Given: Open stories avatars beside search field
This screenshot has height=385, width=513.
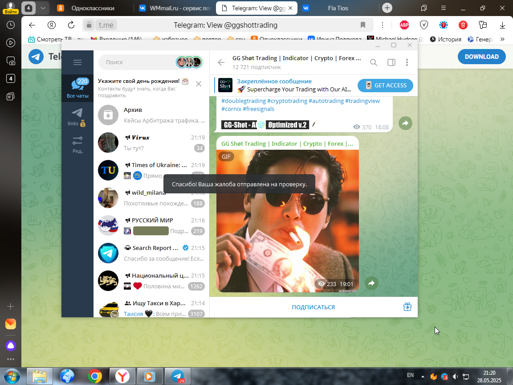Looking at the screenshot, I should [x=189, y=62].
